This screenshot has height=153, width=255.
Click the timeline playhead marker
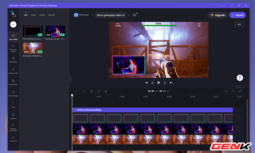(x=72, y=95)
